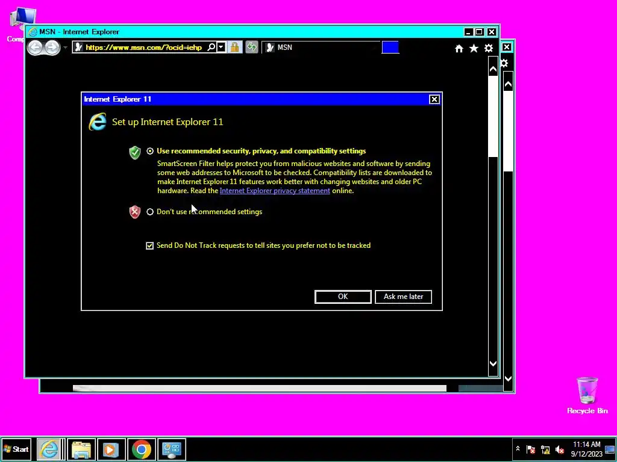Click the front window vertical scrollbar thumb
Screen dimensions: 617x462
pos(493,117)
